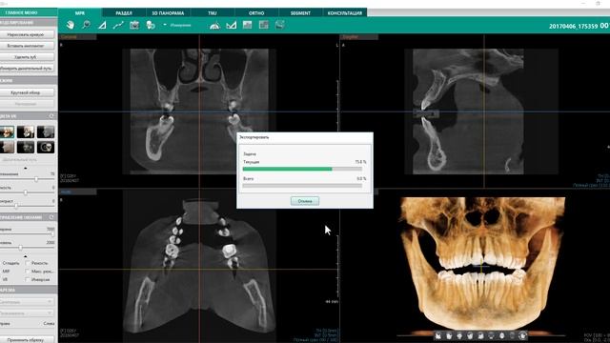Click seventh orientation icon under the 3D view
The width and height of the screenshot is (610, 343).
[x=501, y=335]
